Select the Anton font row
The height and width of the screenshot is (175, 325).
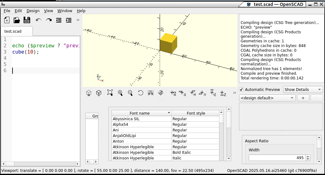tap(141, 141)
